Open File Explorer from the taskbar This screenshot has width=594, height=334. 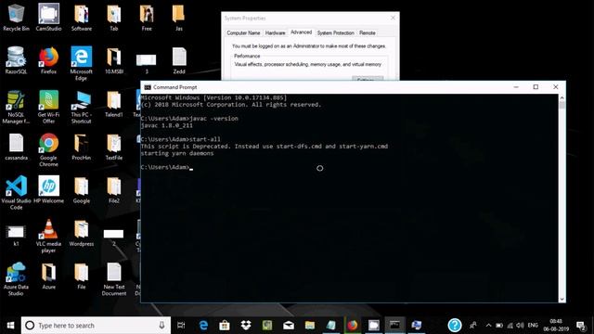pos(309,326)
